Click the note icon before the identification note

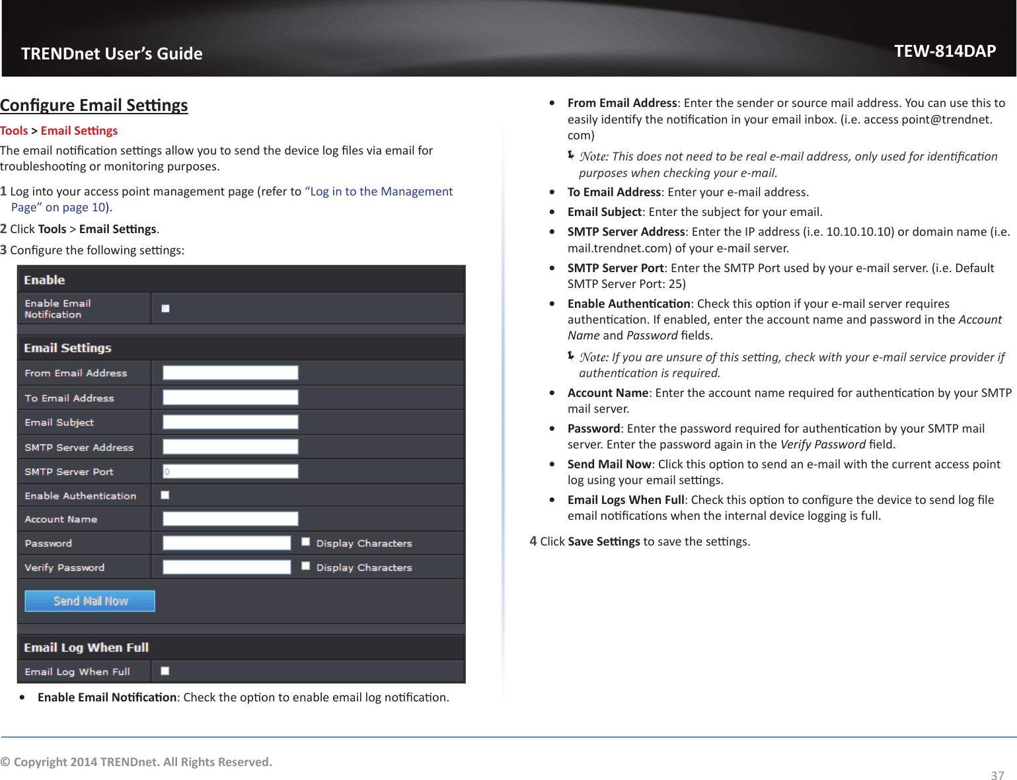tap(571, 155)
